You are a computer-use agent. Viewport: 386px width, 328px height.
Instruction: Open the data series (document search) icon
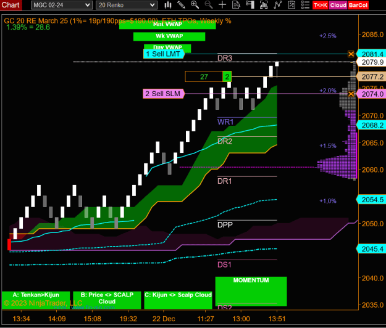236,5
